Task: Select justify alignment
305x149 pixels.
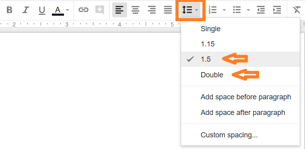Action: point(168,10)
